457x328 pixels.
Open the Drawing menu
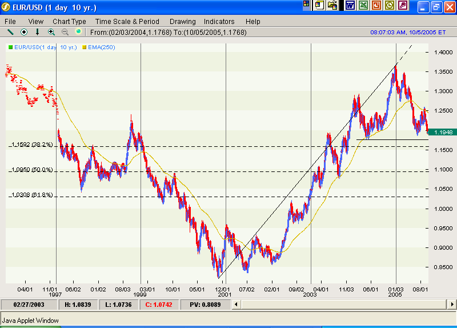(182, 21)
